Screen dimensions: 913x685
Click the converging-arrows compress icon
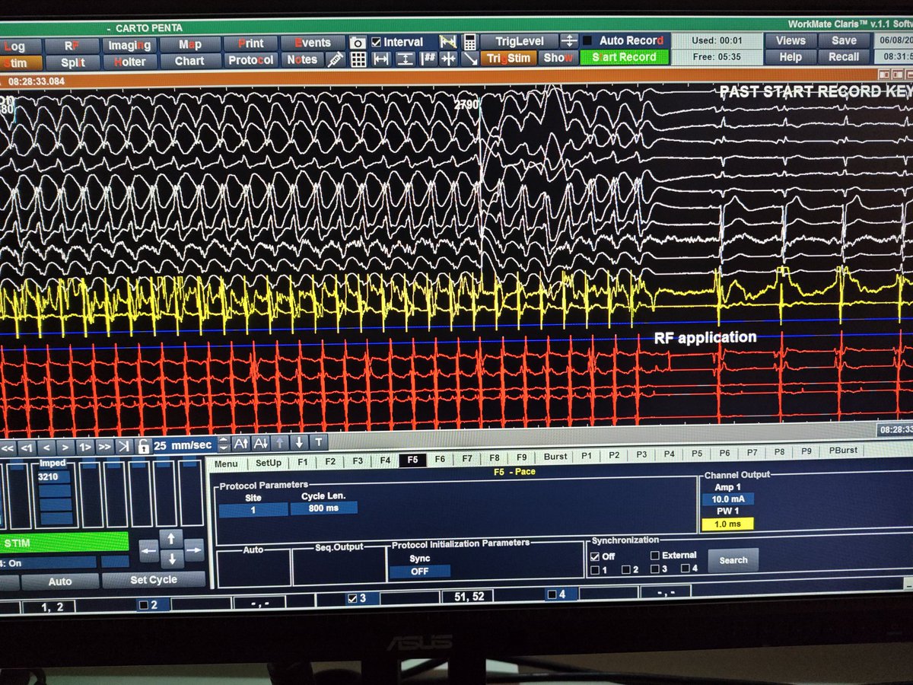click(x=448, y=59)
